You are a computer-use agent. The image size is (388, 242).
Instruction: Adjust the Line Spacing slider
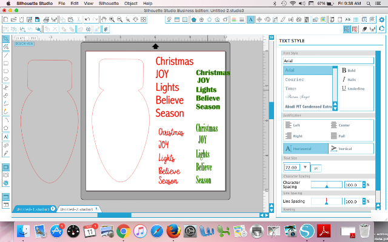coord(327,201)
